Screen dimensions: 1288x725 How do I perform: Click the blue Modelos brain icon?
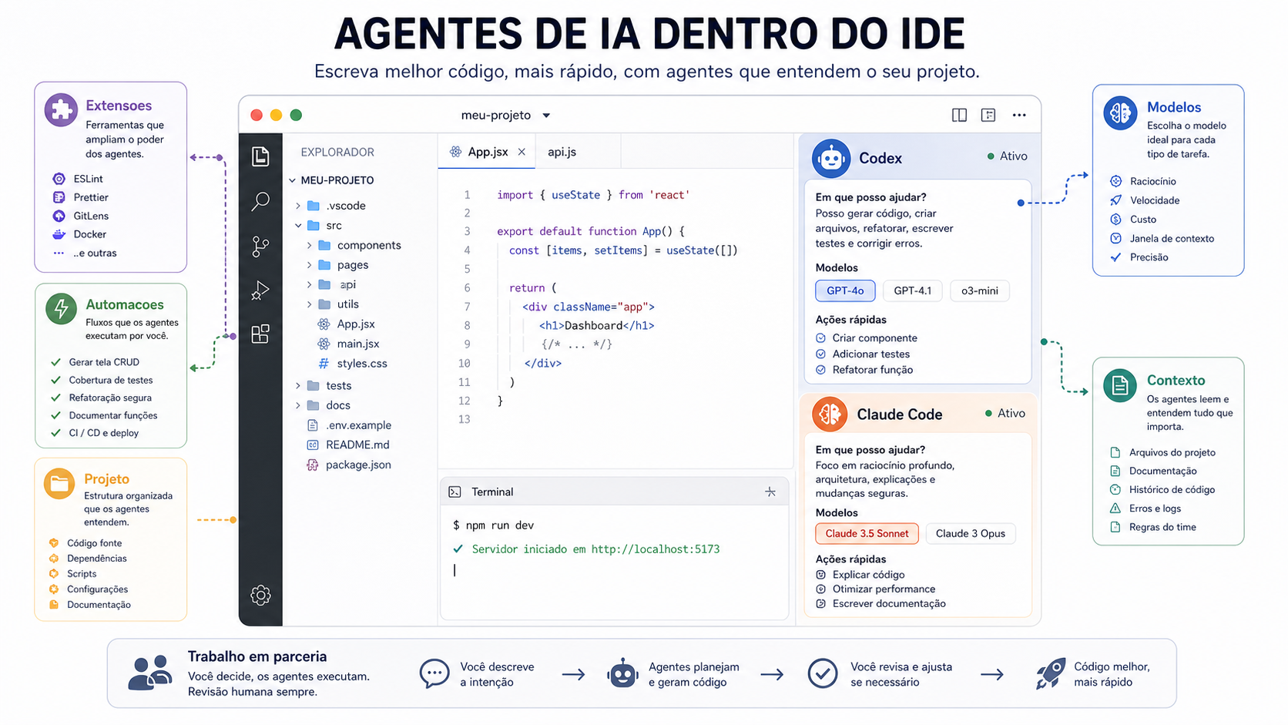click(1120, 113)
